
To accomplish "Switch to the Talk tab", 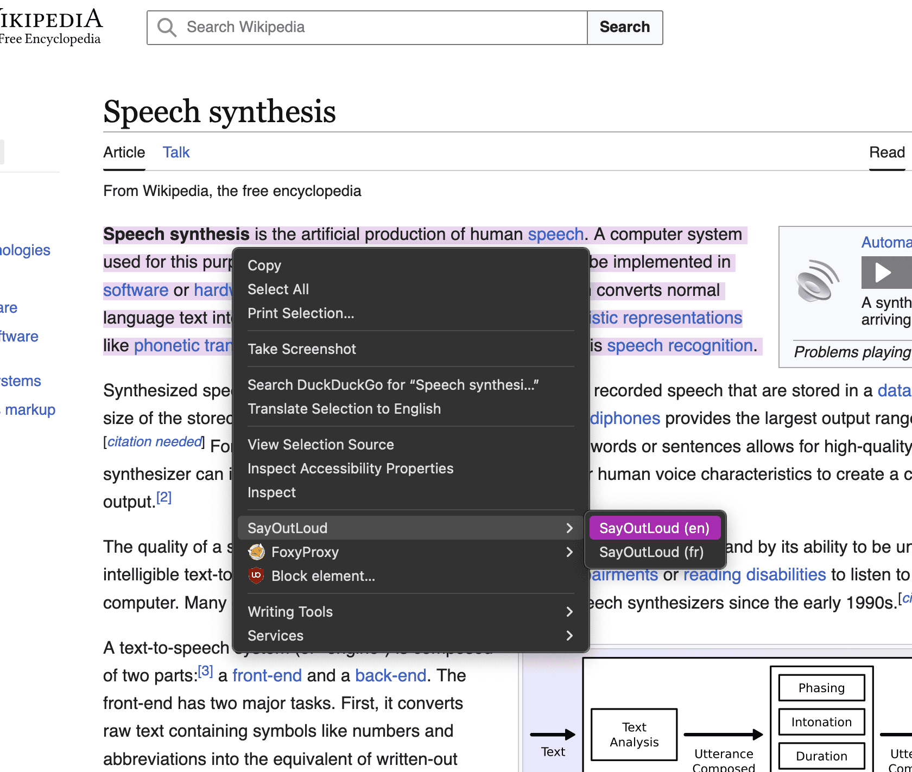I will (x=176, y=153).
